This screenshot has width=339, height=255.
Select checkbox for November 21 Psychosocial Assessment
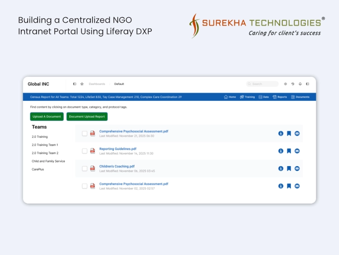tap(85, 133)
